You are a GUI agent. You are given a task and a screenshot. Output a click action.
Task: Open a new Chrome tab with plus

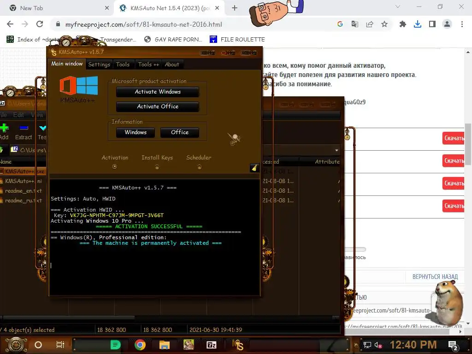coord(235,8)
